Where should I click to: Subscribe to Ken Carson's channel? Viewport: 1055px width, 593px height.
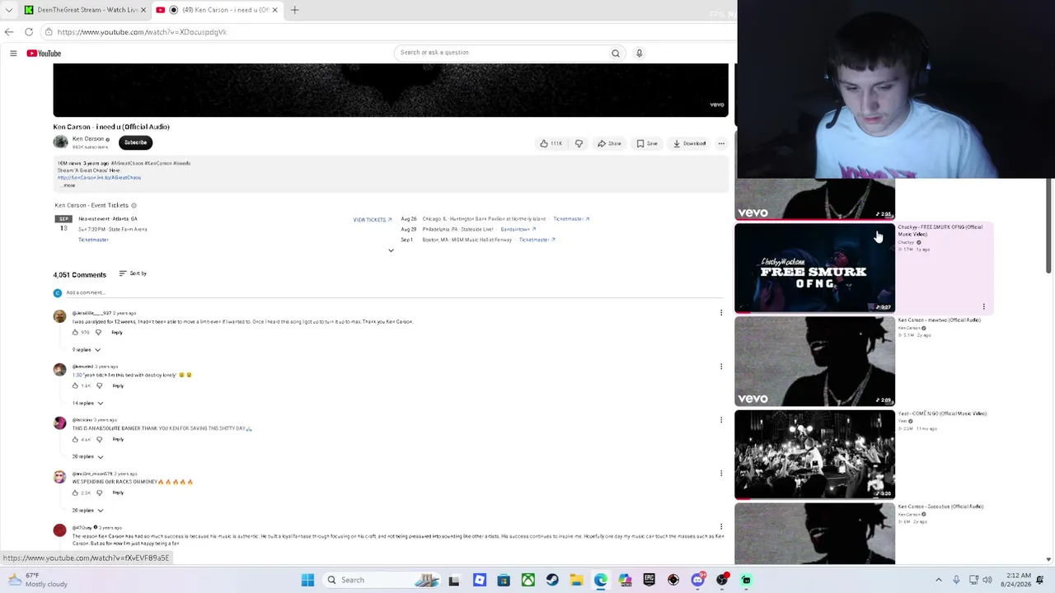(135, 142)
